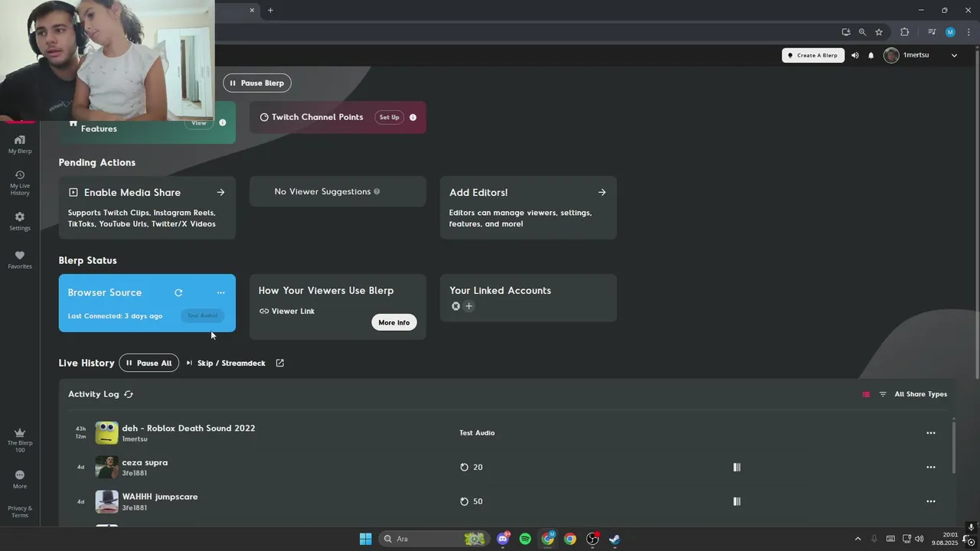Expand the 1mertsu account dropdown
Image resolution: width=980 pixels, height=551 pixels.
click(954, 55)
